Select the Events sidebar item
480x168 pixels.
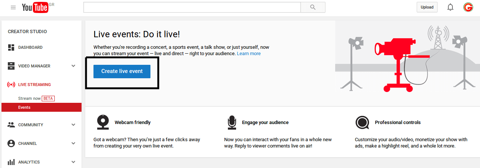[x=25, y=107]
